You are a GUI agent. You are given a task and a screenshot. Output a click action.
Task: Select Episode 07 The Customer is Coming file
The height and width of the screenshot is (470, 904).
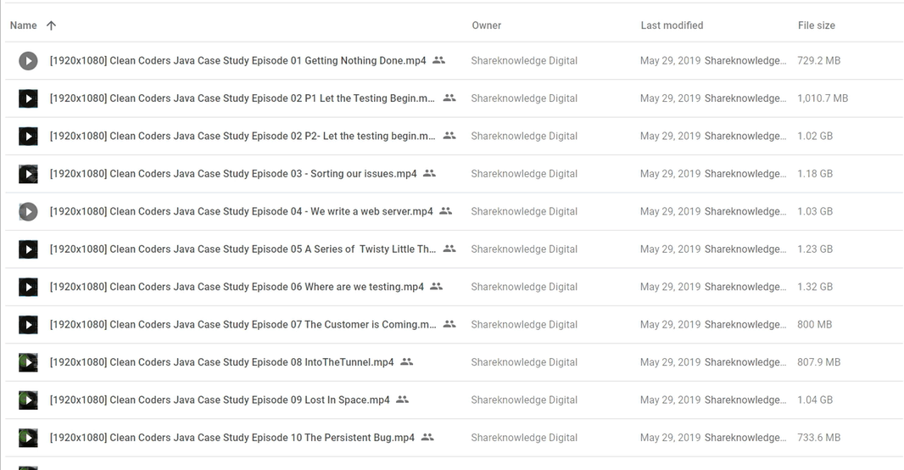(453, 325)
